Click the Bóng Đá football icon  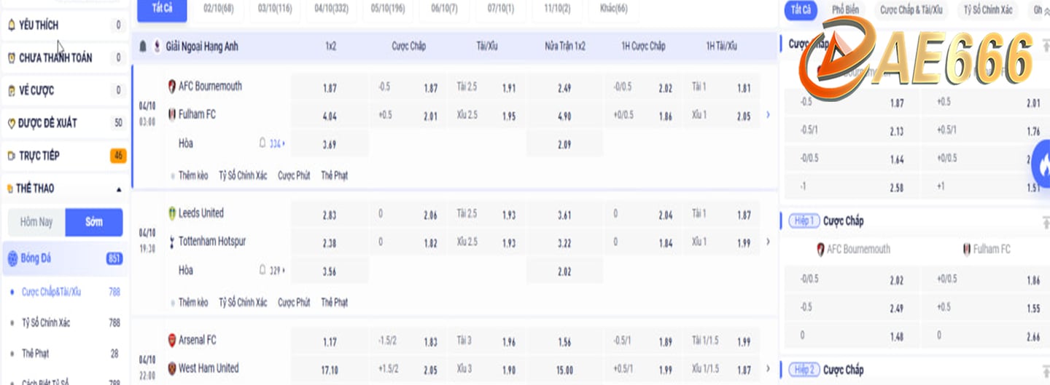click(12, 258)
